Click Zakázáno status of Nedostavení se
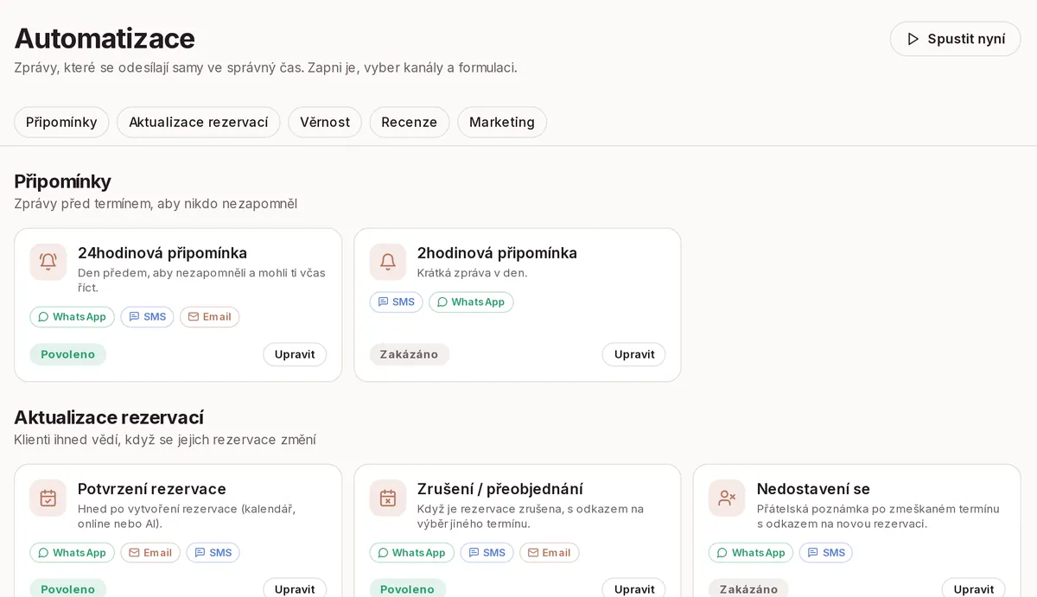Image resolution: width=1037 pixels, height=597 pixels. coord(748,588)
